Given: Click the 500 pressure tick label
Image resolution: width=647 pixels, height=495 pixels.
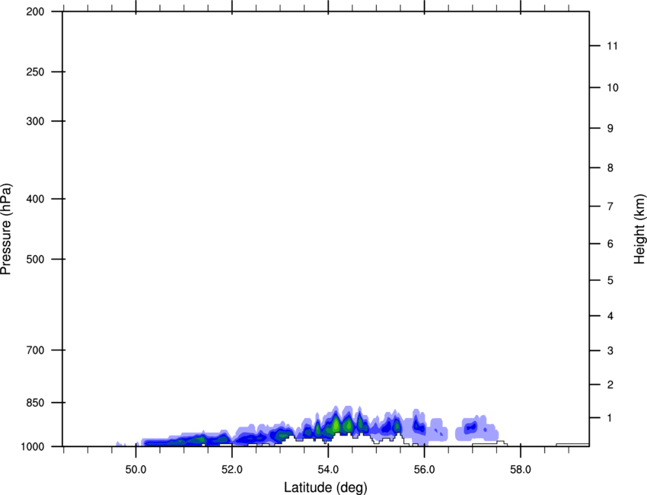Looking at the screenshot, I should 35,259.
